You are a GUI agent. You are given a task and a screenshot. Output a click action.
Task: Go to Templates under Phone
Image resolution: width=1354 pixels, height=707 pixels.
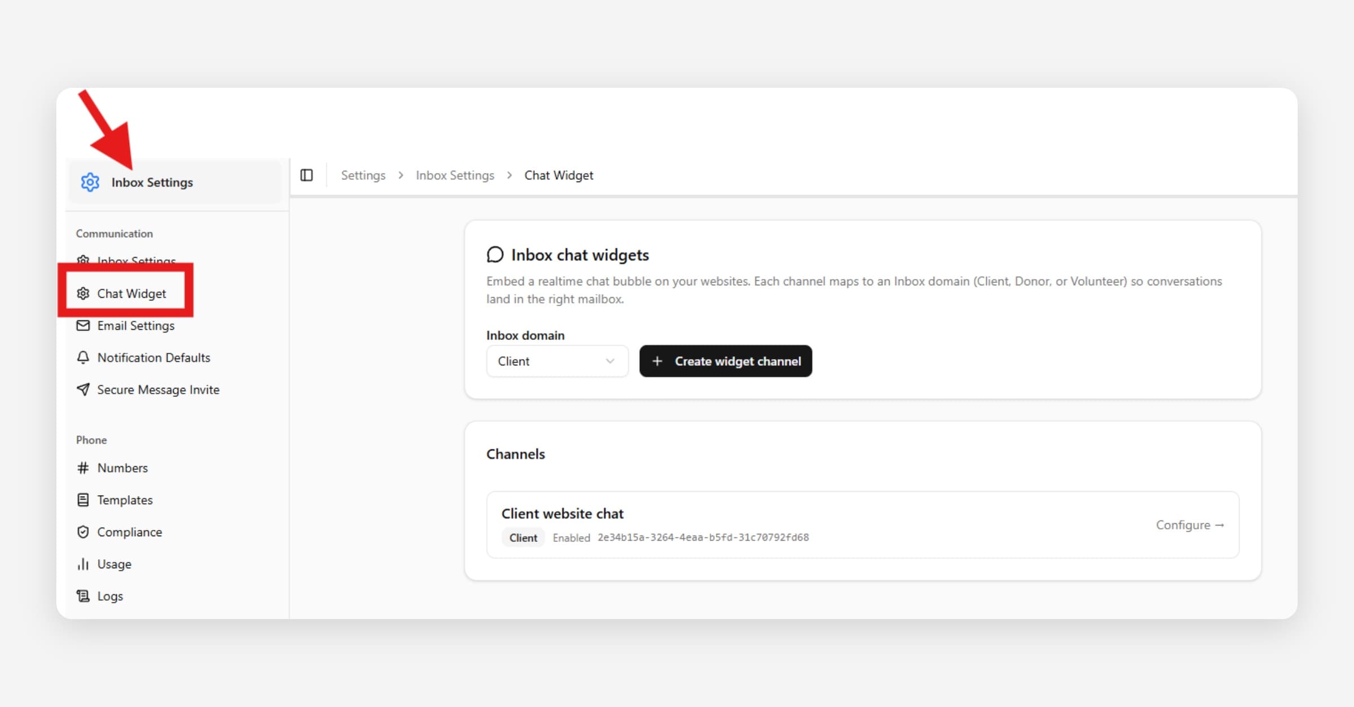(125, 500)
